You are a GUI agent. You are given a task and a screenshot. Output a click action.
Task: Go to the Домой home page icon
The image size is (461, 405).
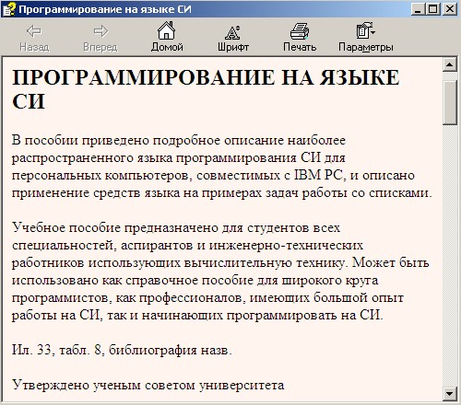[x=167, y=30]
